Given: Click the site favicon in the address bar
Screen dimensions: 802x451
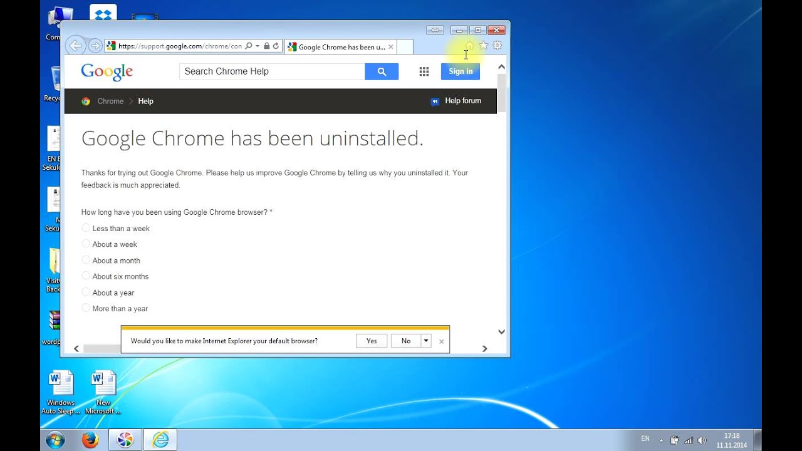Looking at the screenshot, I should coord(111,46).
